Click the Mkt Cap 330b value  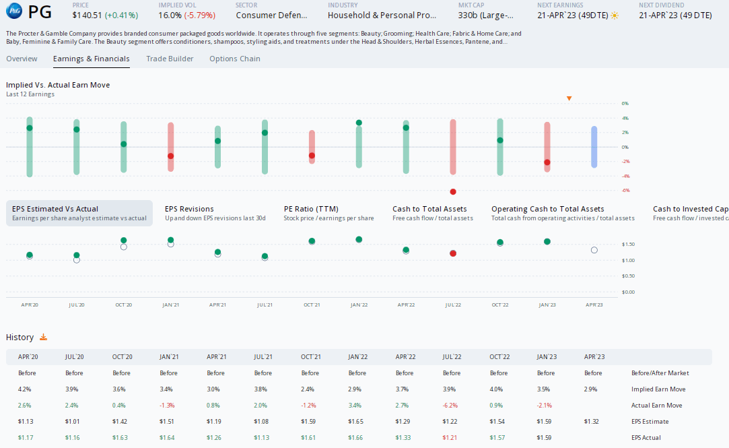(x=485, y=14)
